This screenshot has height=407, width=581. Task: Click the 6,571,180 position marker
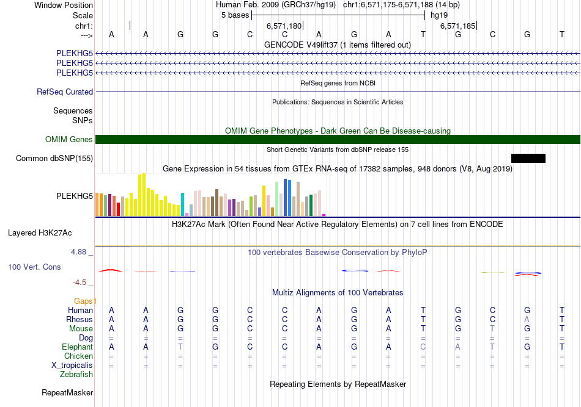[284, 26]
